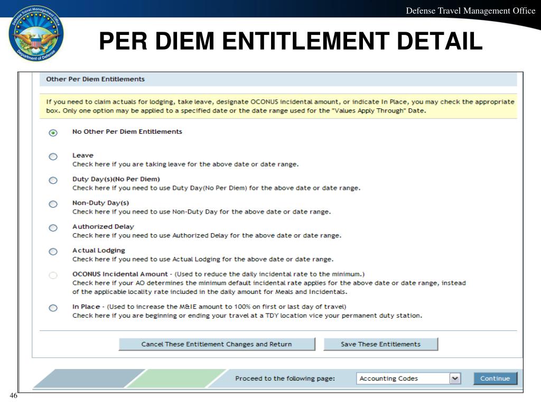Open the Accounting Codes page dropdown

408,379
